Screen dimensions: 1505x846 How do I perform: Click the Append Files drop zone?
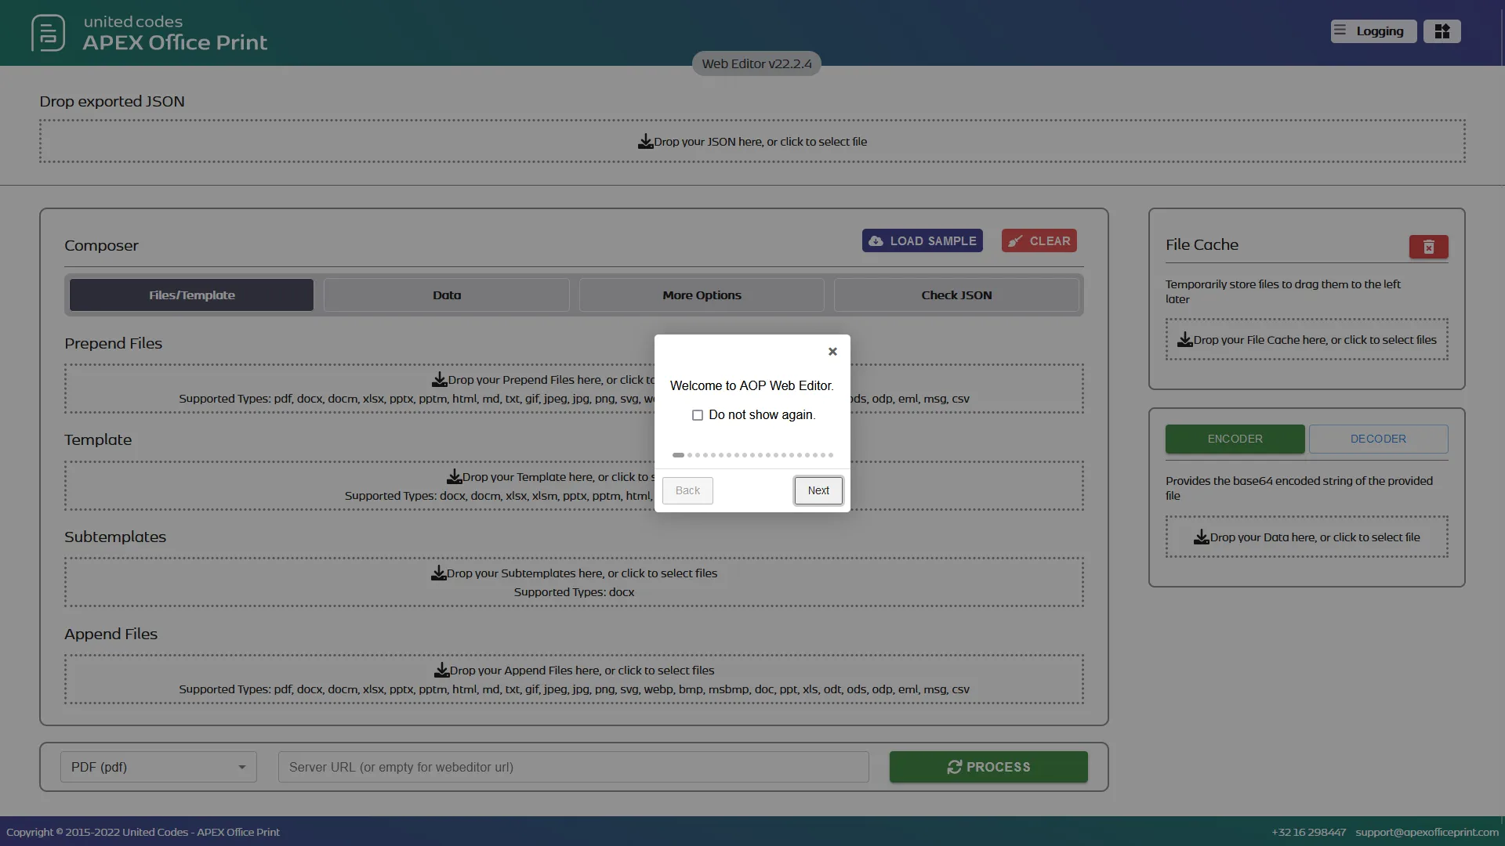click(x=574, y=679)
